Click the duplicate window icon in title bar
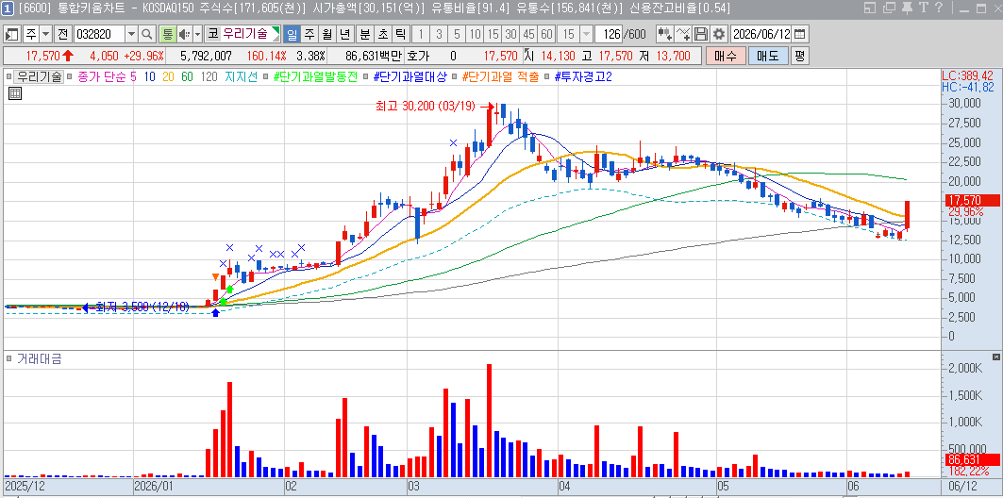The height and width of the screenshot is (498, 1003). click(889, 8)
